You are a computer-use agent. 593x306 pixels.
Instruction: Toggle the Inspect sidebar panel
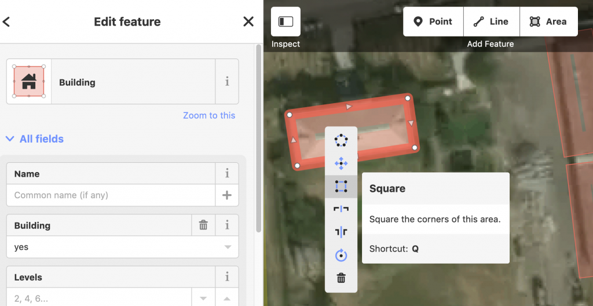pyautogui.click(x=285, y=22)
